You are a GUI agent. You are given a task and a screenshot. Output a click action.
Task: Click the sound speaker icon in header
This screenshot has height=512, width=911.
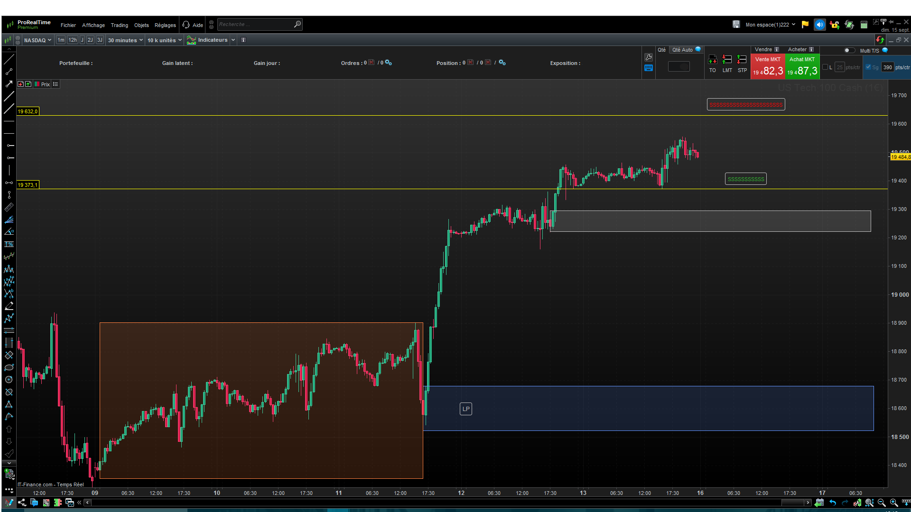point(819,25)
